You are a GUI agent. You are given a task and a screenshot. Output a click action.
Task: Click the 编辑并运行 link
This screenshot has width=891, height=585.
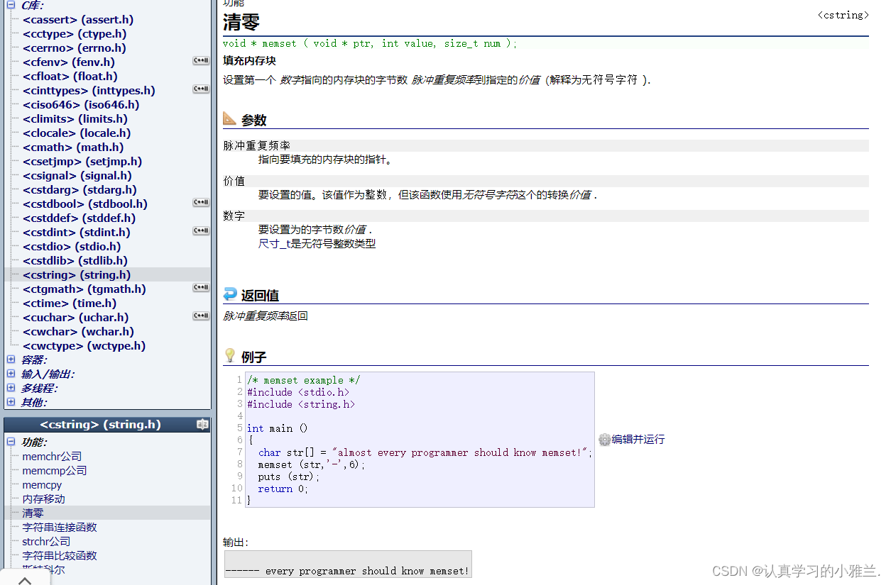tap(638, 440)
